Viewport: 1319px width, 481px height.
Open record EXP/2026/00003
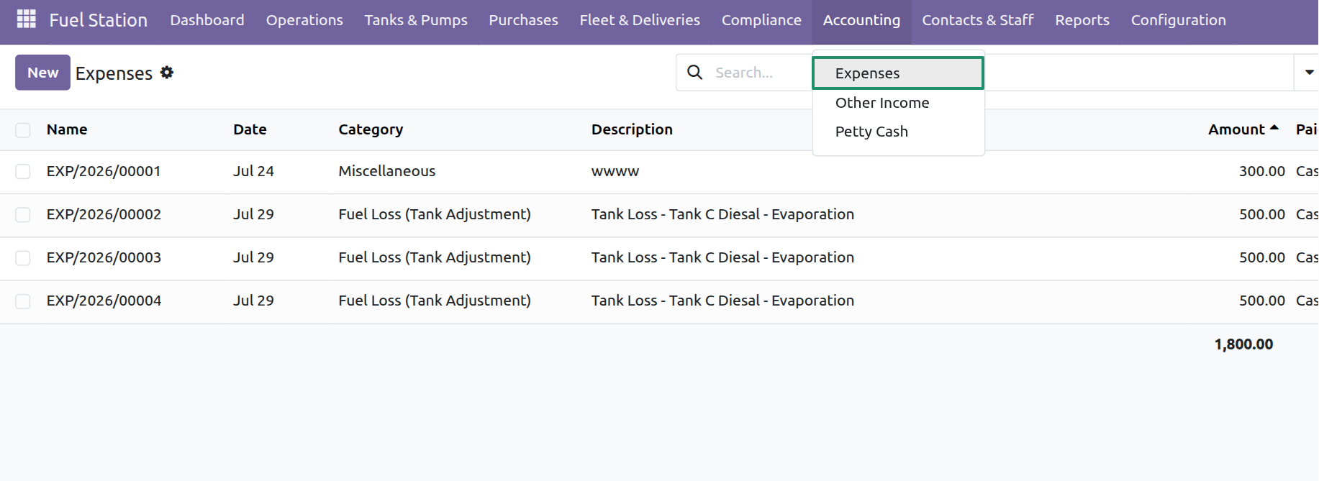[104, 257]
